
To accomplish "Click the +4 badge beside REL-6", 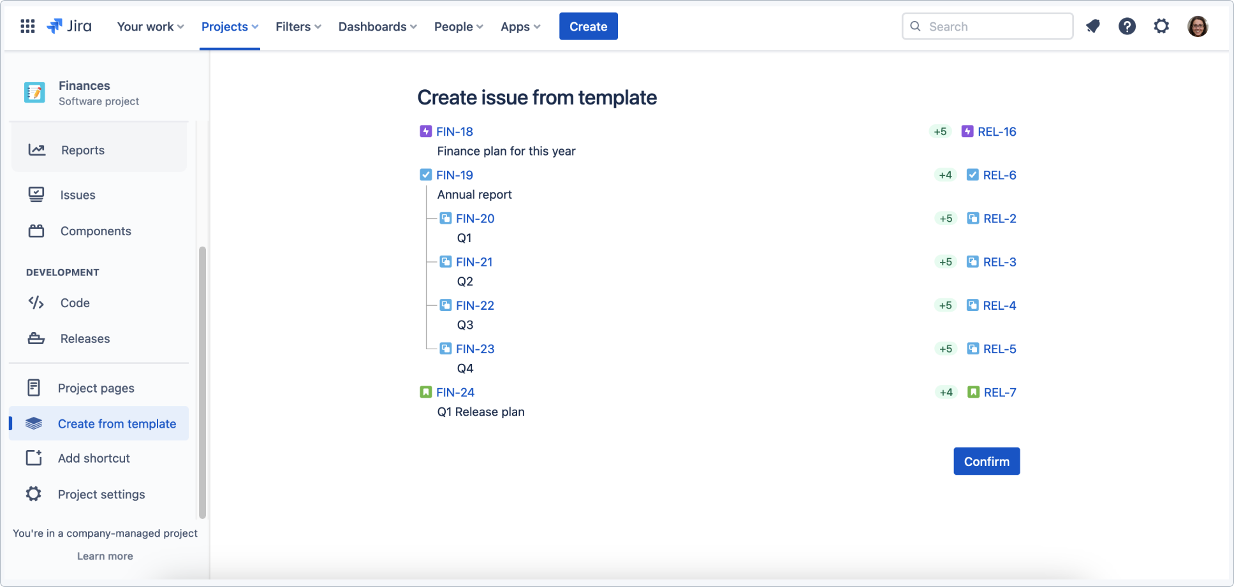I will click(945, 175).
